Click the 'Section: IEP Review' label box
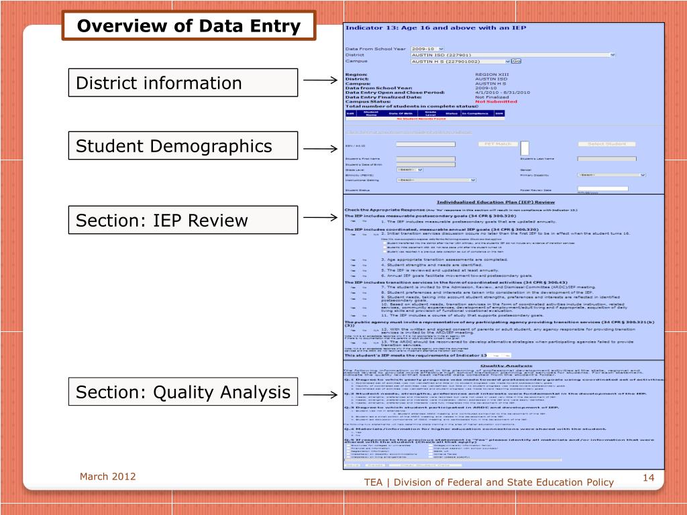Screen dimensions: 687x515 pyautogui.click(x=183, y=220)
